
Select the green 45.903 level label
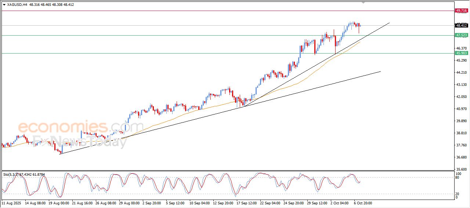coord(461,53)
